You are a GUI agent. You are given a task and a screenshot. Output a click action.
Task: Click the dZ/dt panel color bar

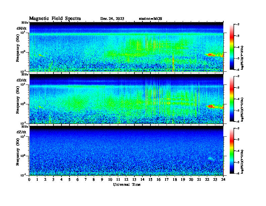pyautogui.click(x=232, y=151)
